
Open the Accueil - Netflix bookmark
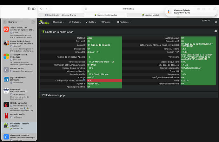pyautogui.click(x=19, y=116)
